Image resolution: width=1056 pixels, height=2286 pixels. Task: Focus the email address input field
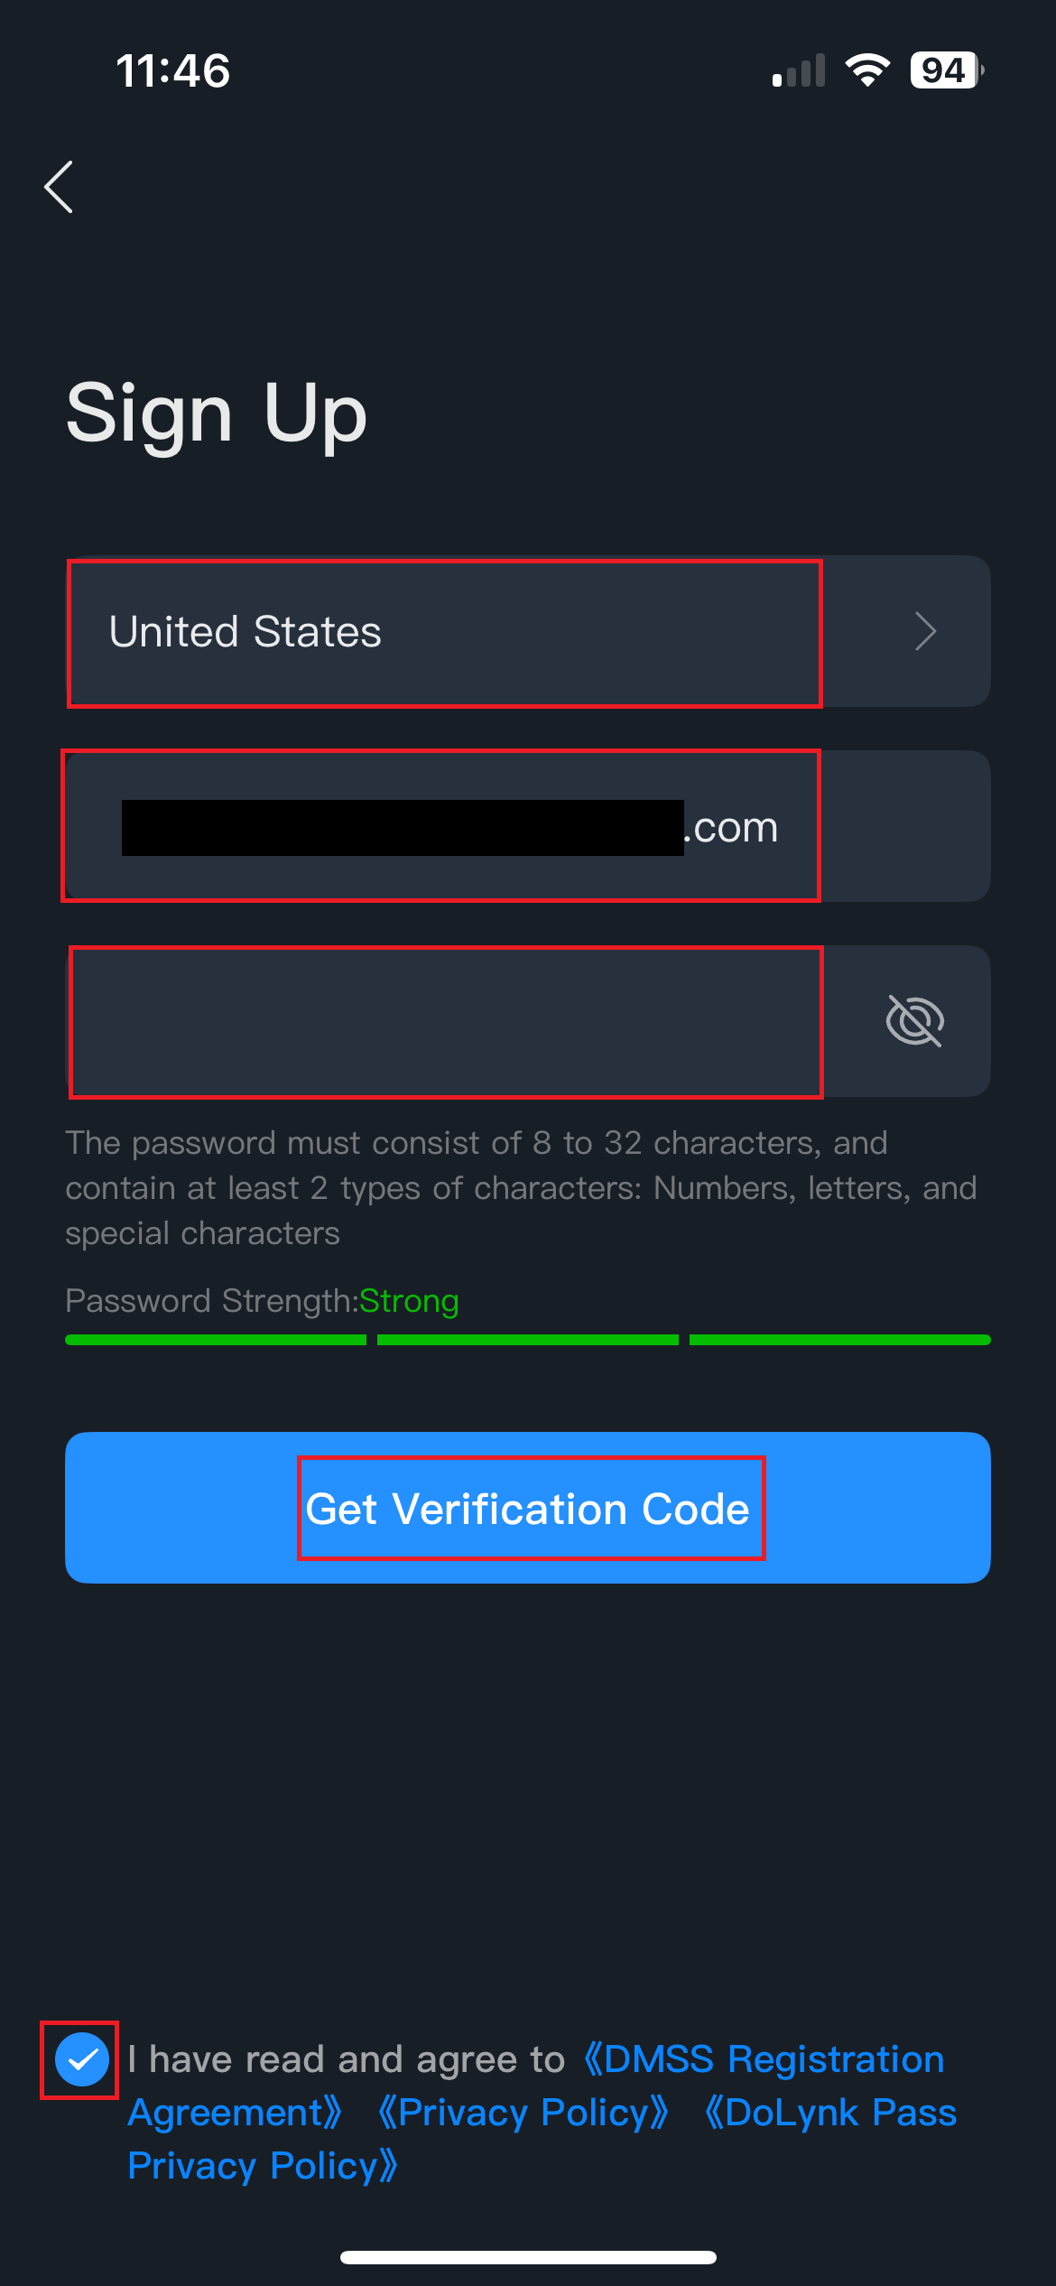pos(440,826)
